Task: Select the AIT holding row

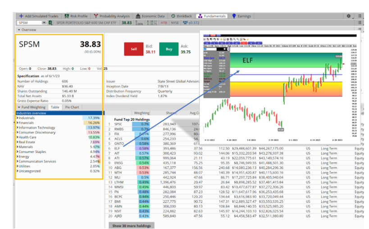Action: [x=235, y=153]
